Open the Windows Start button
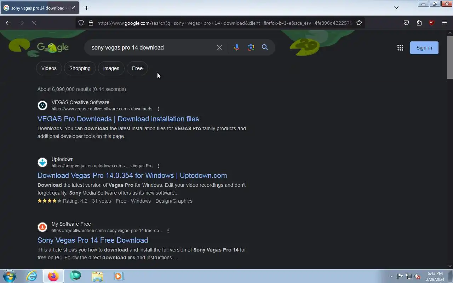 click(x=9, y=276)
